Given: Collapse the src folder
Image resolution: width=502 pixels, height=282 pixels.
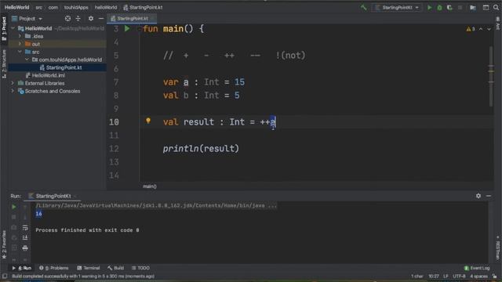Looking at the screenshot, I should pyautogui.click(x=20, y=52).
